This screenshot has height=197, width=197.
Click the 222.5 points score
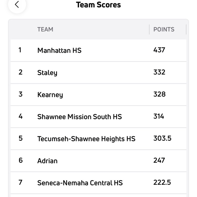(x=162, y=182)
